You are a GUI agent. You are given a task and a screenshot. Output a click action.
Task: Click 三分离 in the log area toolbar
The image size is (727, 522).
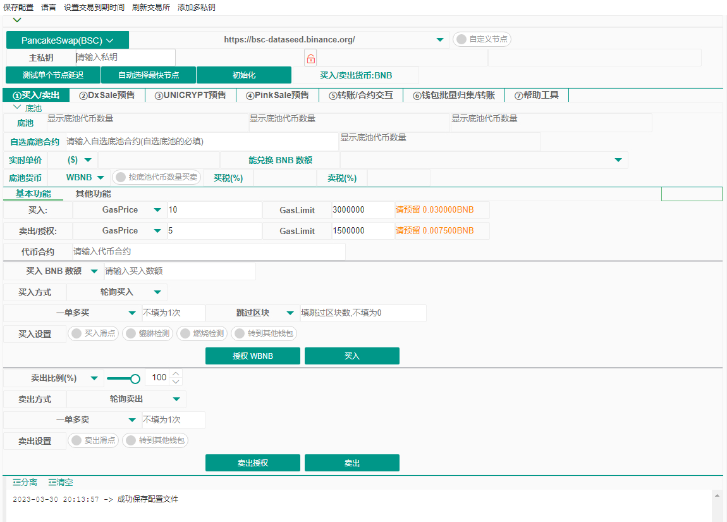[x=24, y=482]
